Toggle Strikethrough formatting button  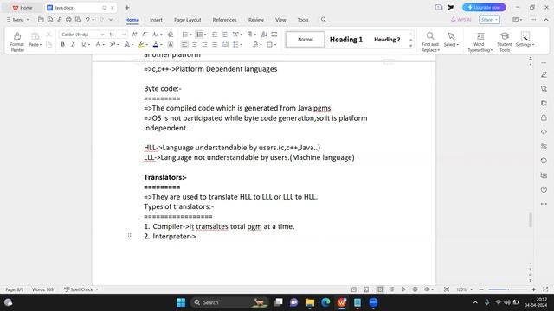pyautogui.click(x=98, y=44)
